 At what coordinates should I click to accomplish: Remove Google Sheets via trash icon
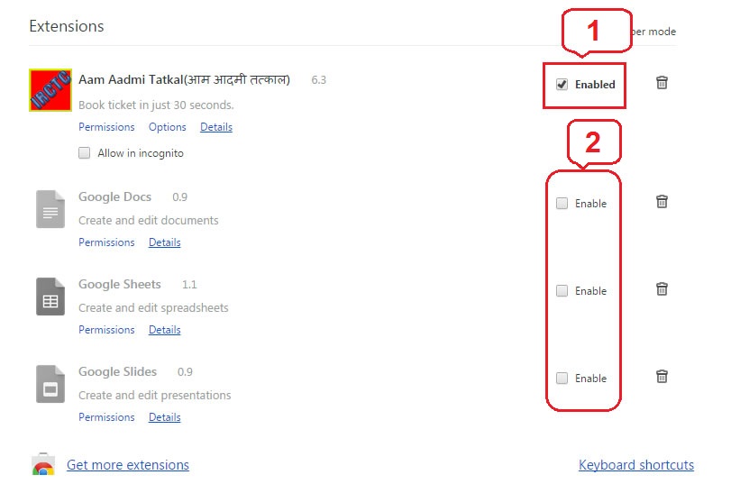coord(662,289)
